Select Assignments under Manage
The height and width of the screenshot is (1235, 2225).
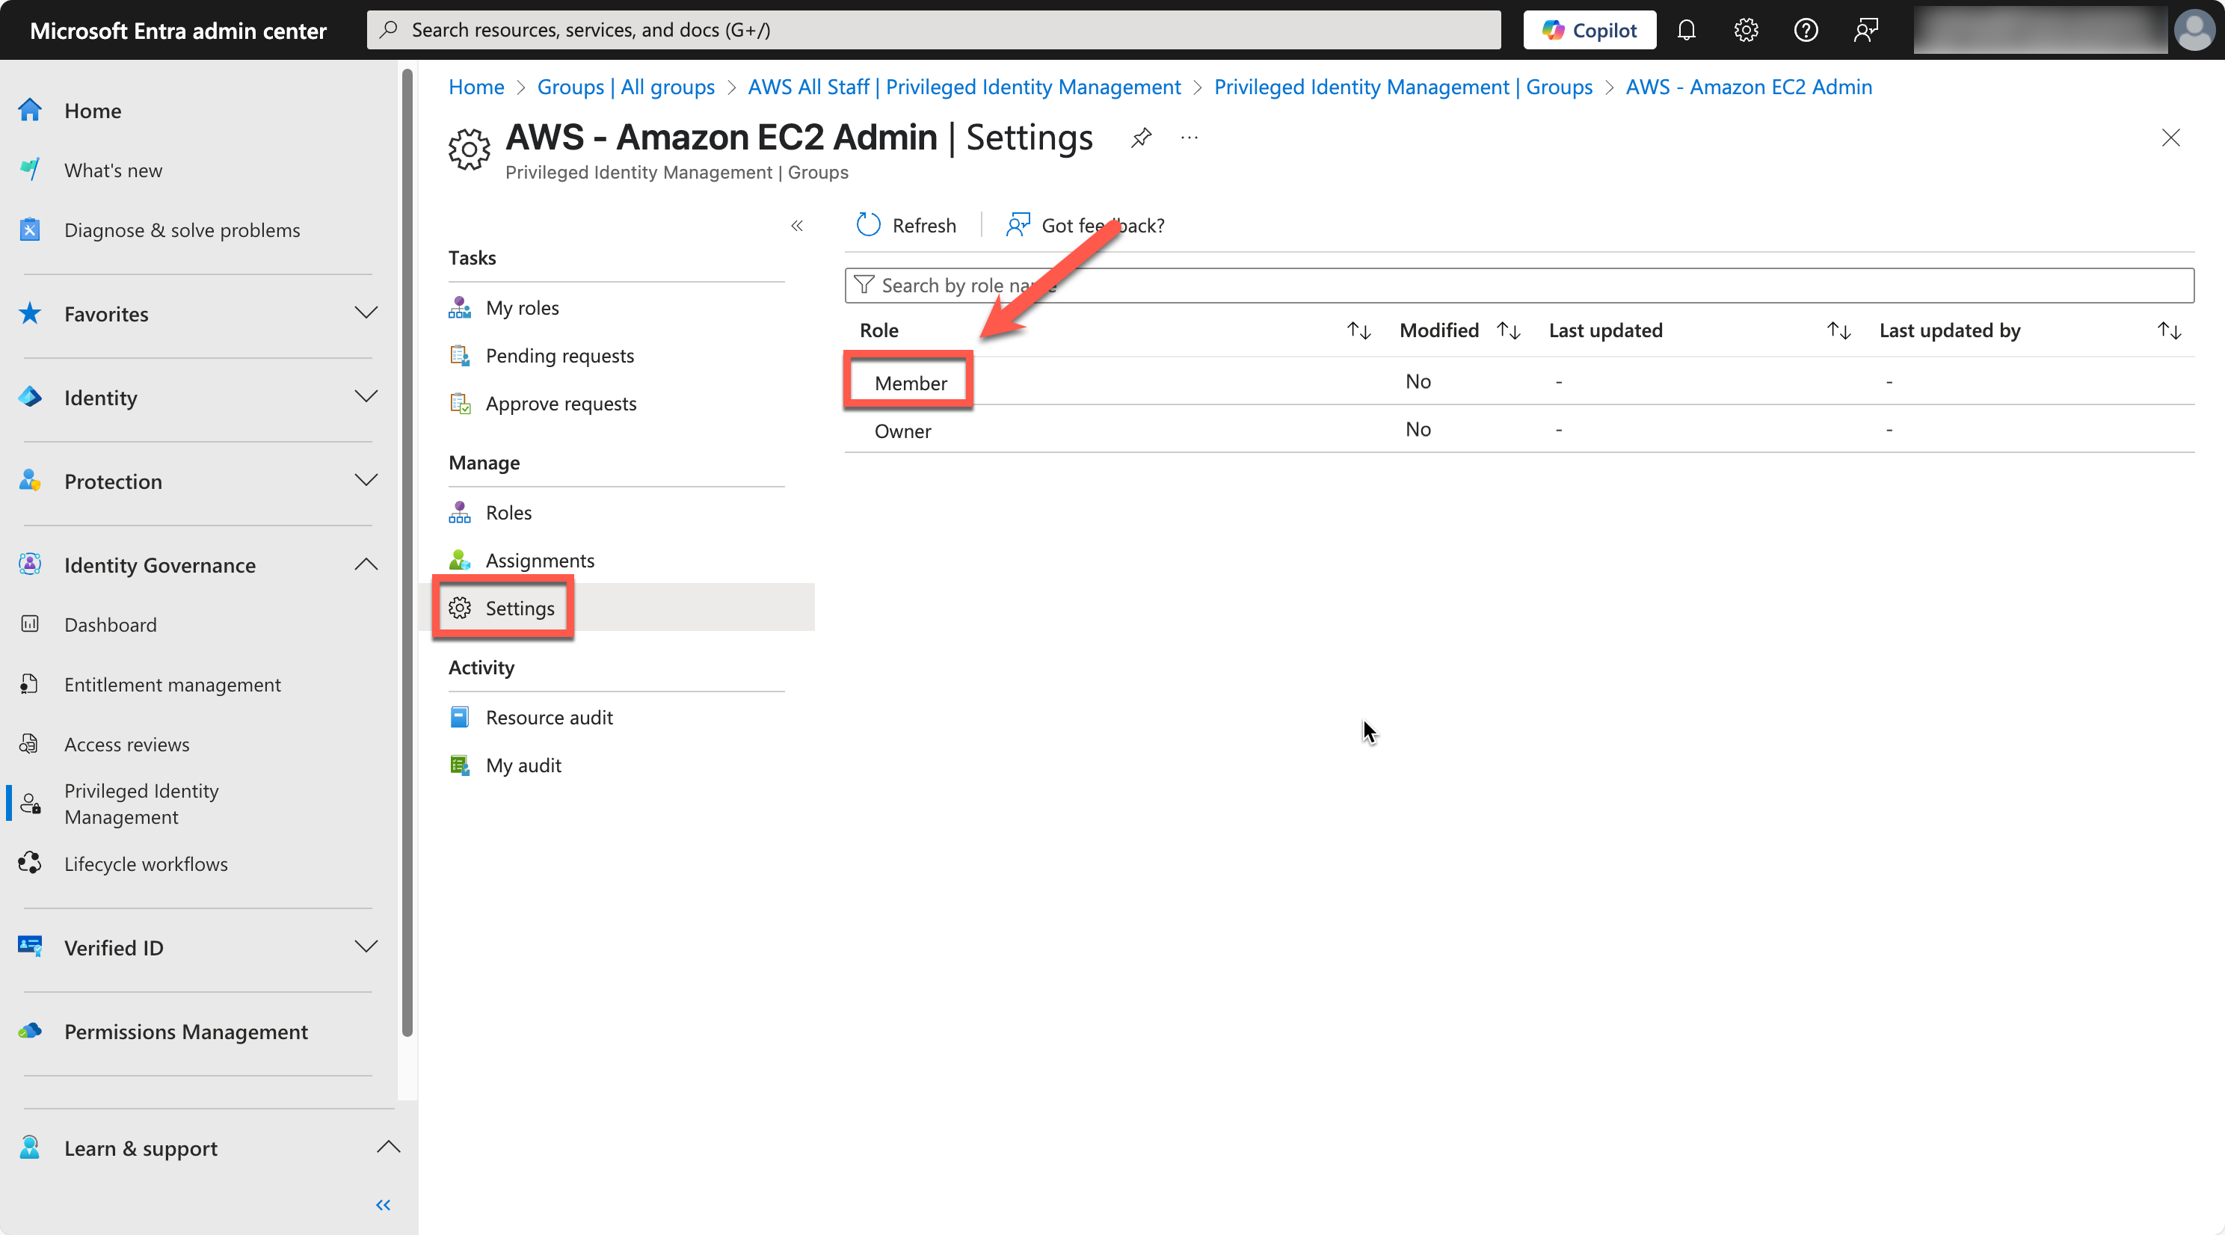tap(539, 560)
